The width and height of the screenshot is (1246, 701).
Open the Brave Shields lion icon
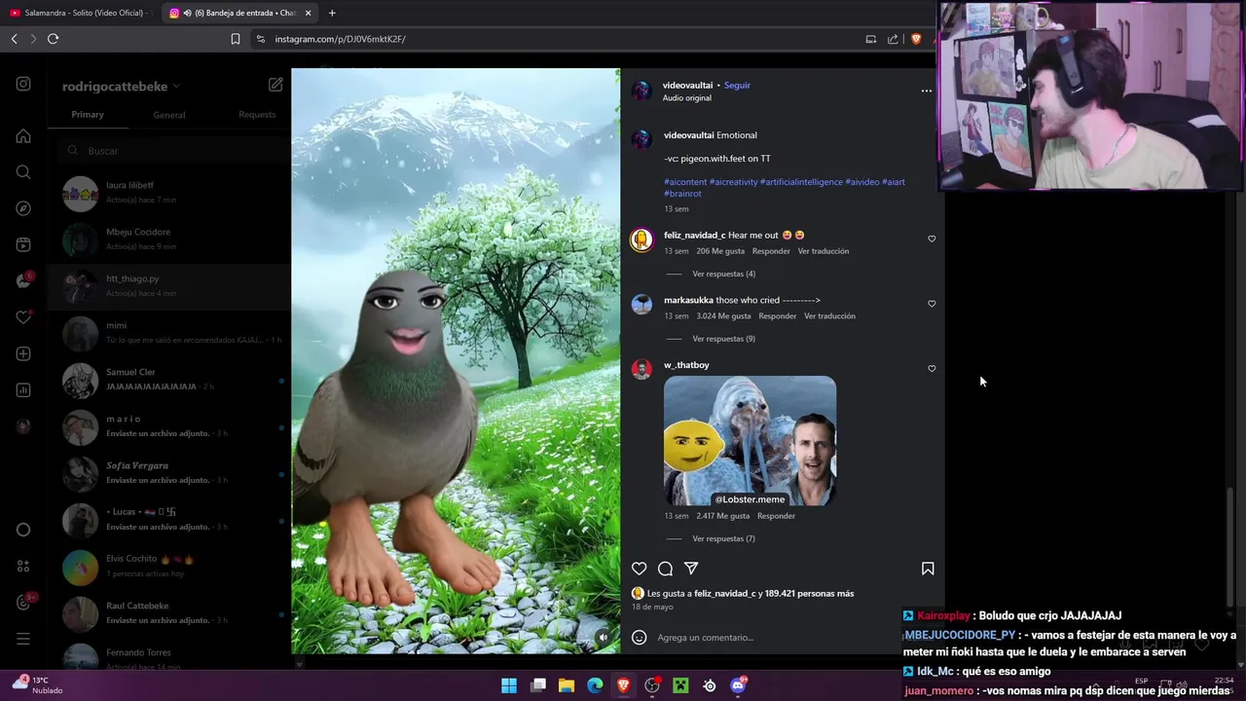click(x=916, y=39)
